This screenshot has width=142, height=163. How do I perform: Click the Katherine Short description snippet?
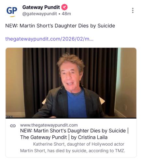[x=73, y=147]
